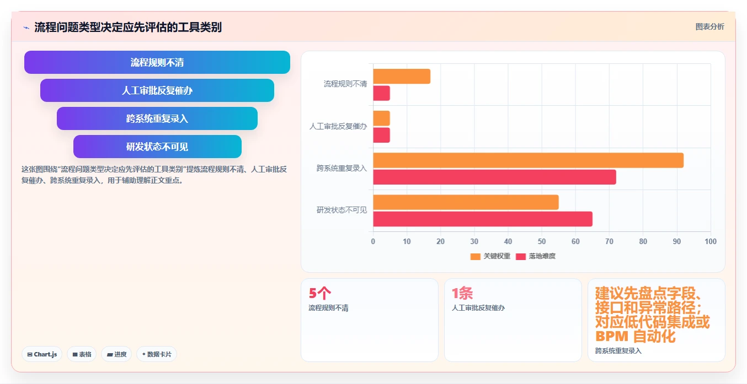Click the 表格 tag chip

[x=82, y=354]
